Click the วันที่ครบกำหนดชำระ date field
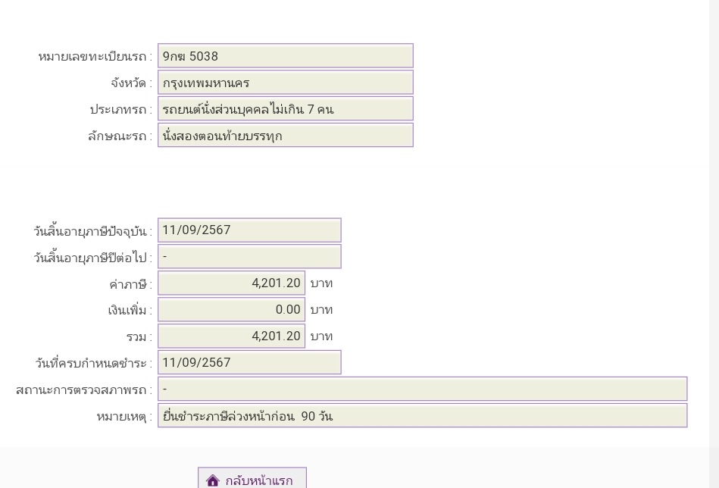This screenshot has width=719, height=488. (x=249, y=363)
